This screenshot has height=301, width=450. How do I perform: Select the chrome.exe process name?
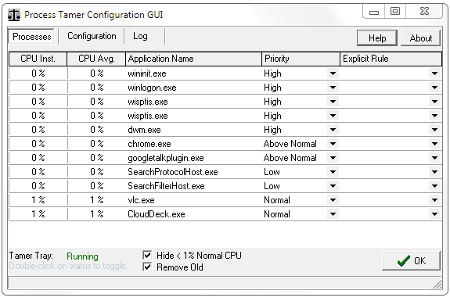149,144
